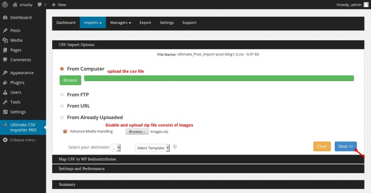Collapse the CSV Import Options header
371x193 pixels.
(208, 45)
